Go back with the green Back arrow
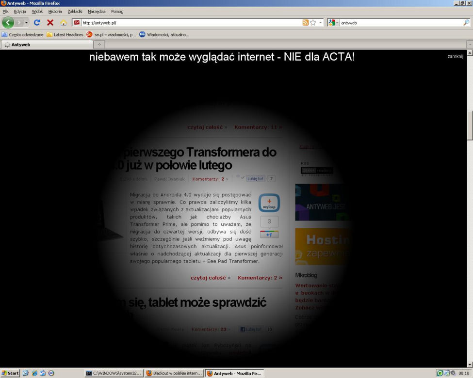 [x=8, y=23]
